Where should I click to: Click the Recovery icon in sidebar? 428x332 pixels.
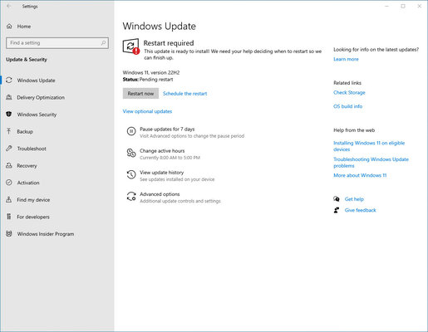(9, 165)
